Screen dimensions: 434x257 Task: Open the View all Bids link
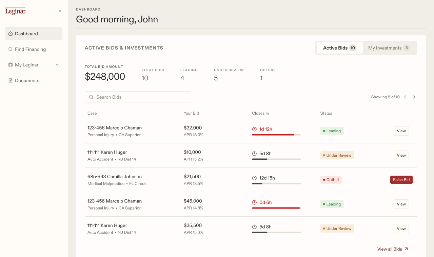pyautogui.click(x=393, y=249)
